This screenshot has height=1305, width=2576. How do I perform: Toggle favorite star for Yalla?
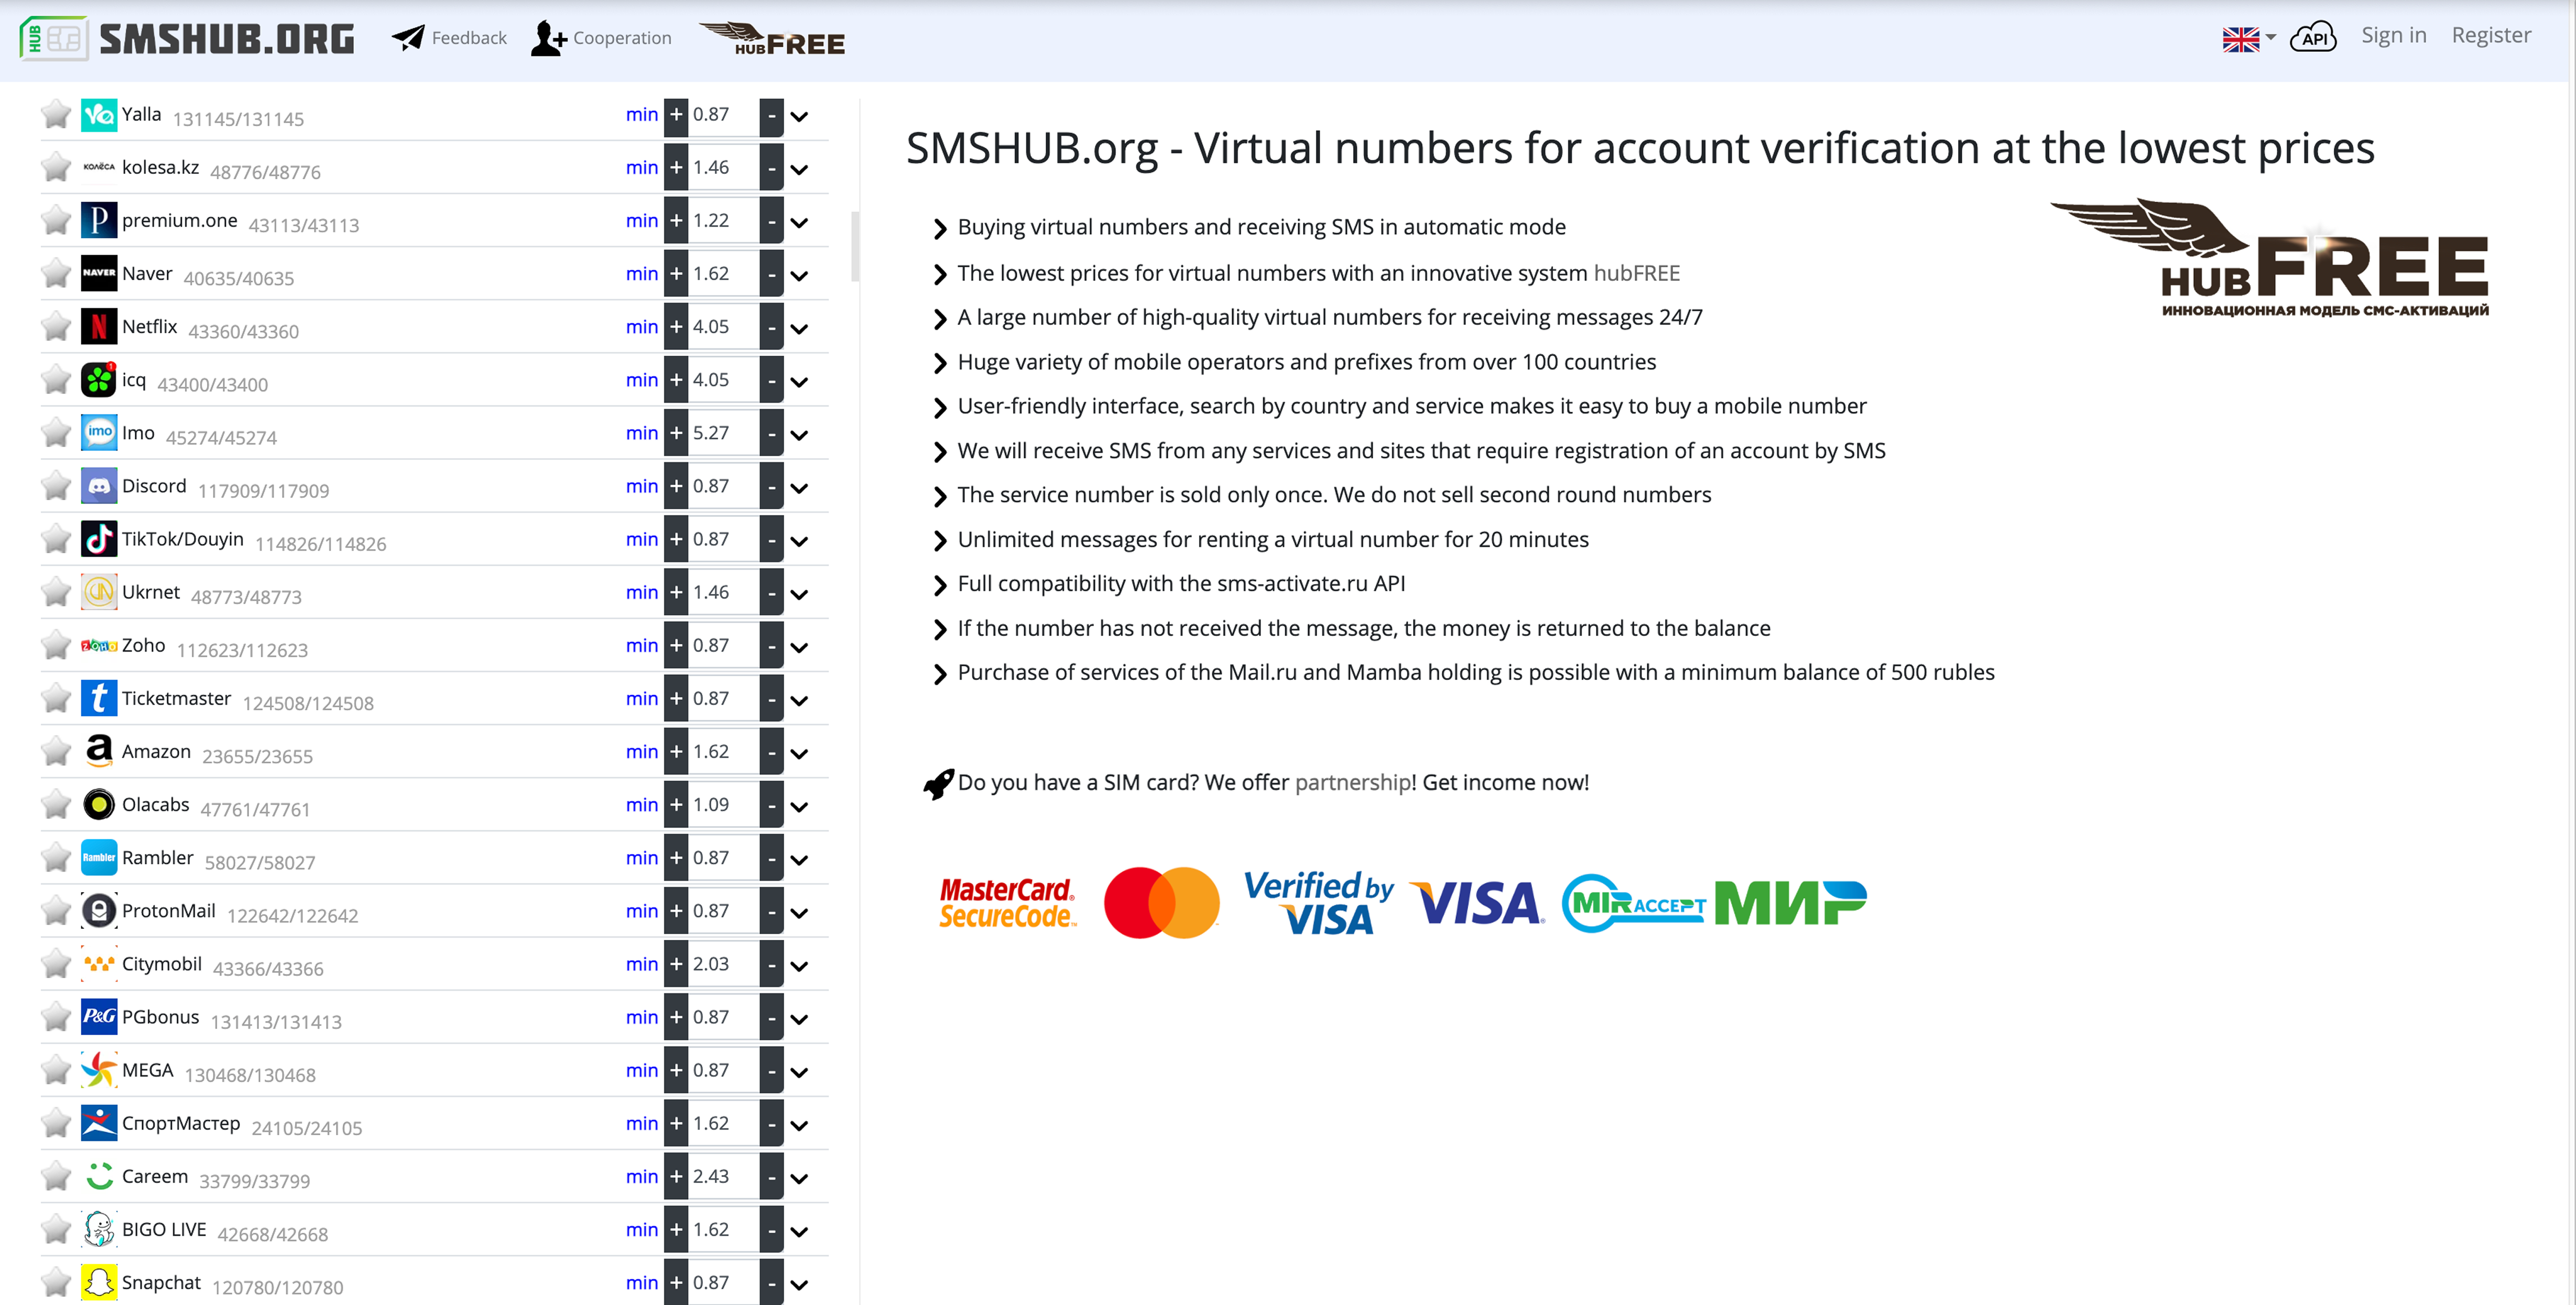[x=56, y=114]
